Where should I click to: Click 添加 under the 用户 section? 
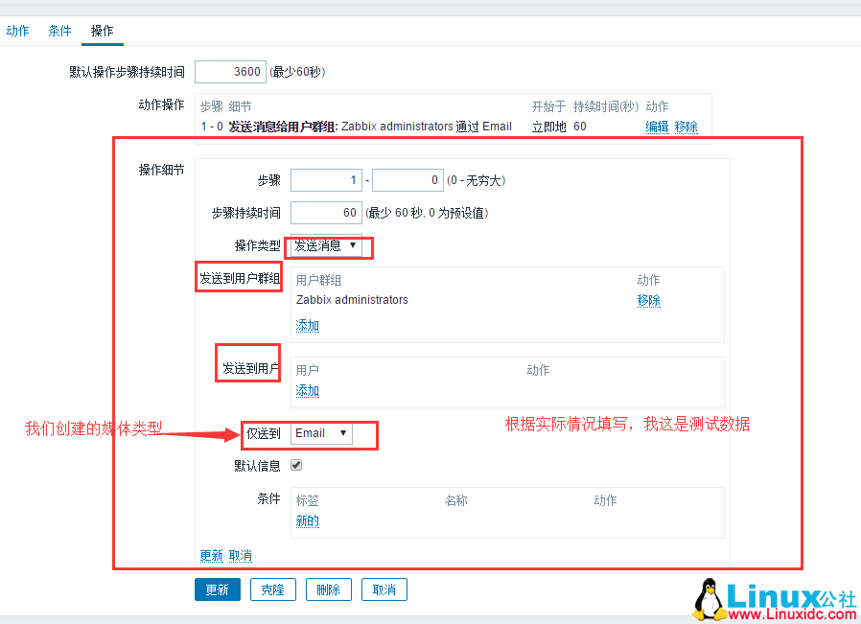tap(307, 390)
